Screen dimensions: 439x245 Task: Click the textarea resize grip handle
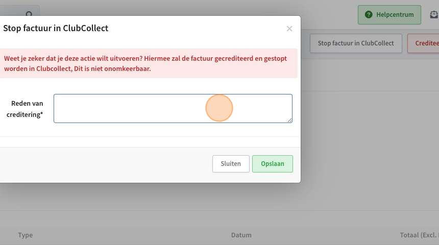[289, 120]
